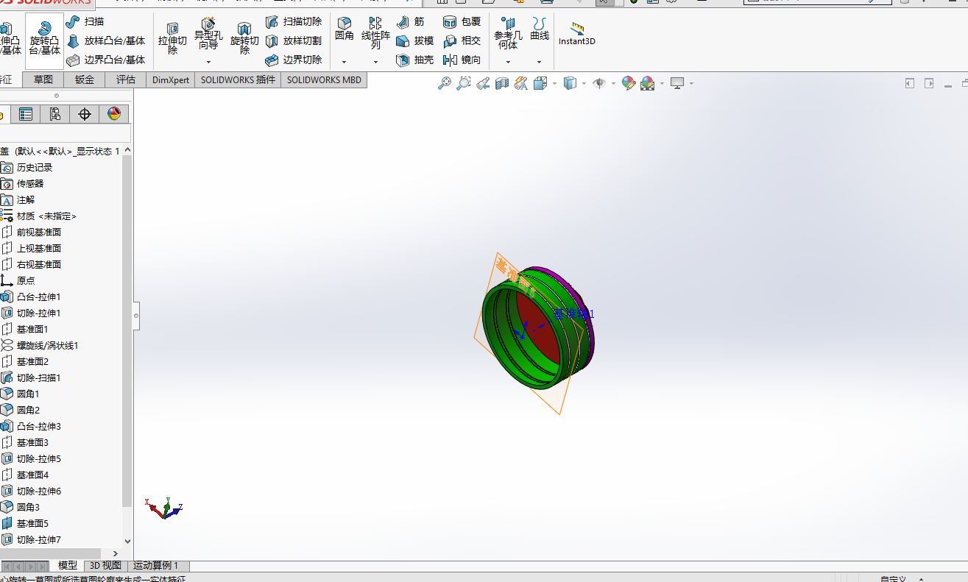This screenshot has height=582, width=968.
Task: Toggle Hide/Show Items eye icon
Action: 599,83
